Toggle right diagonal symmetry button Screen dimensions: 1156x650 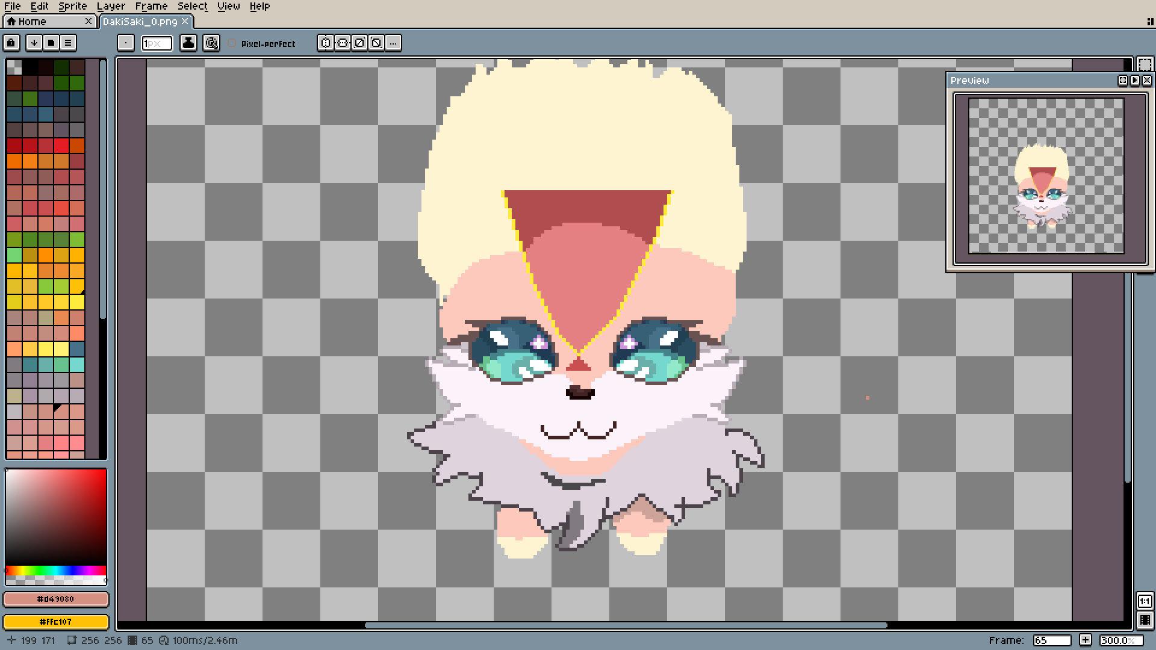click(359, 43)
